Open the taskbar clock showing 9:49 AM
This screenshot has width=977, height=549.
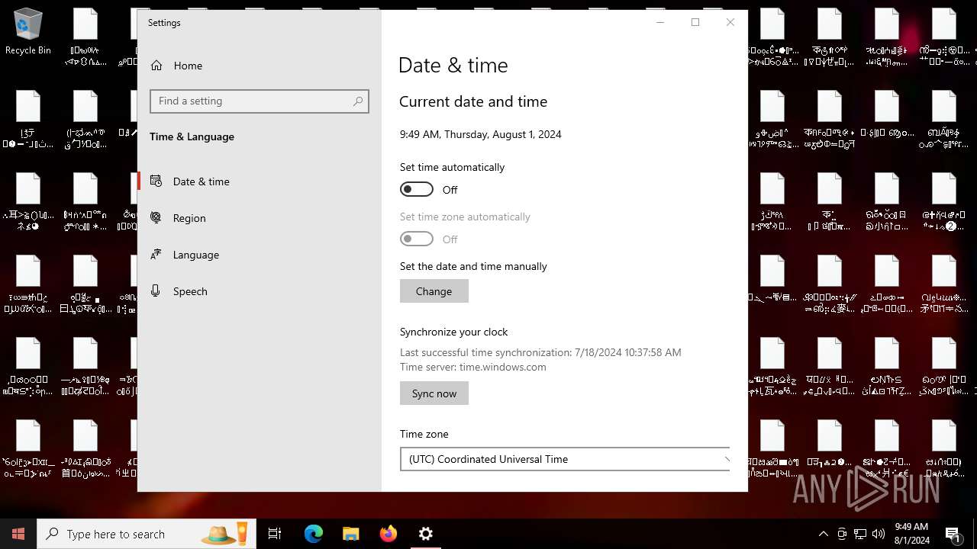912,534
